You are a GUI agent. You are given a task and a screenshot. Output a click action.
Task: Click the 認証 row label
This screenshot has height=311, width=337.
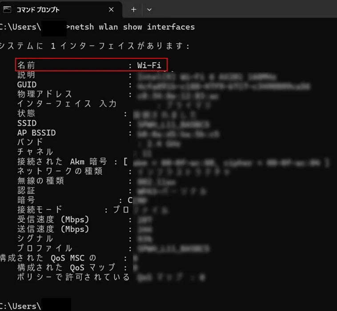(x=26, y=191)
